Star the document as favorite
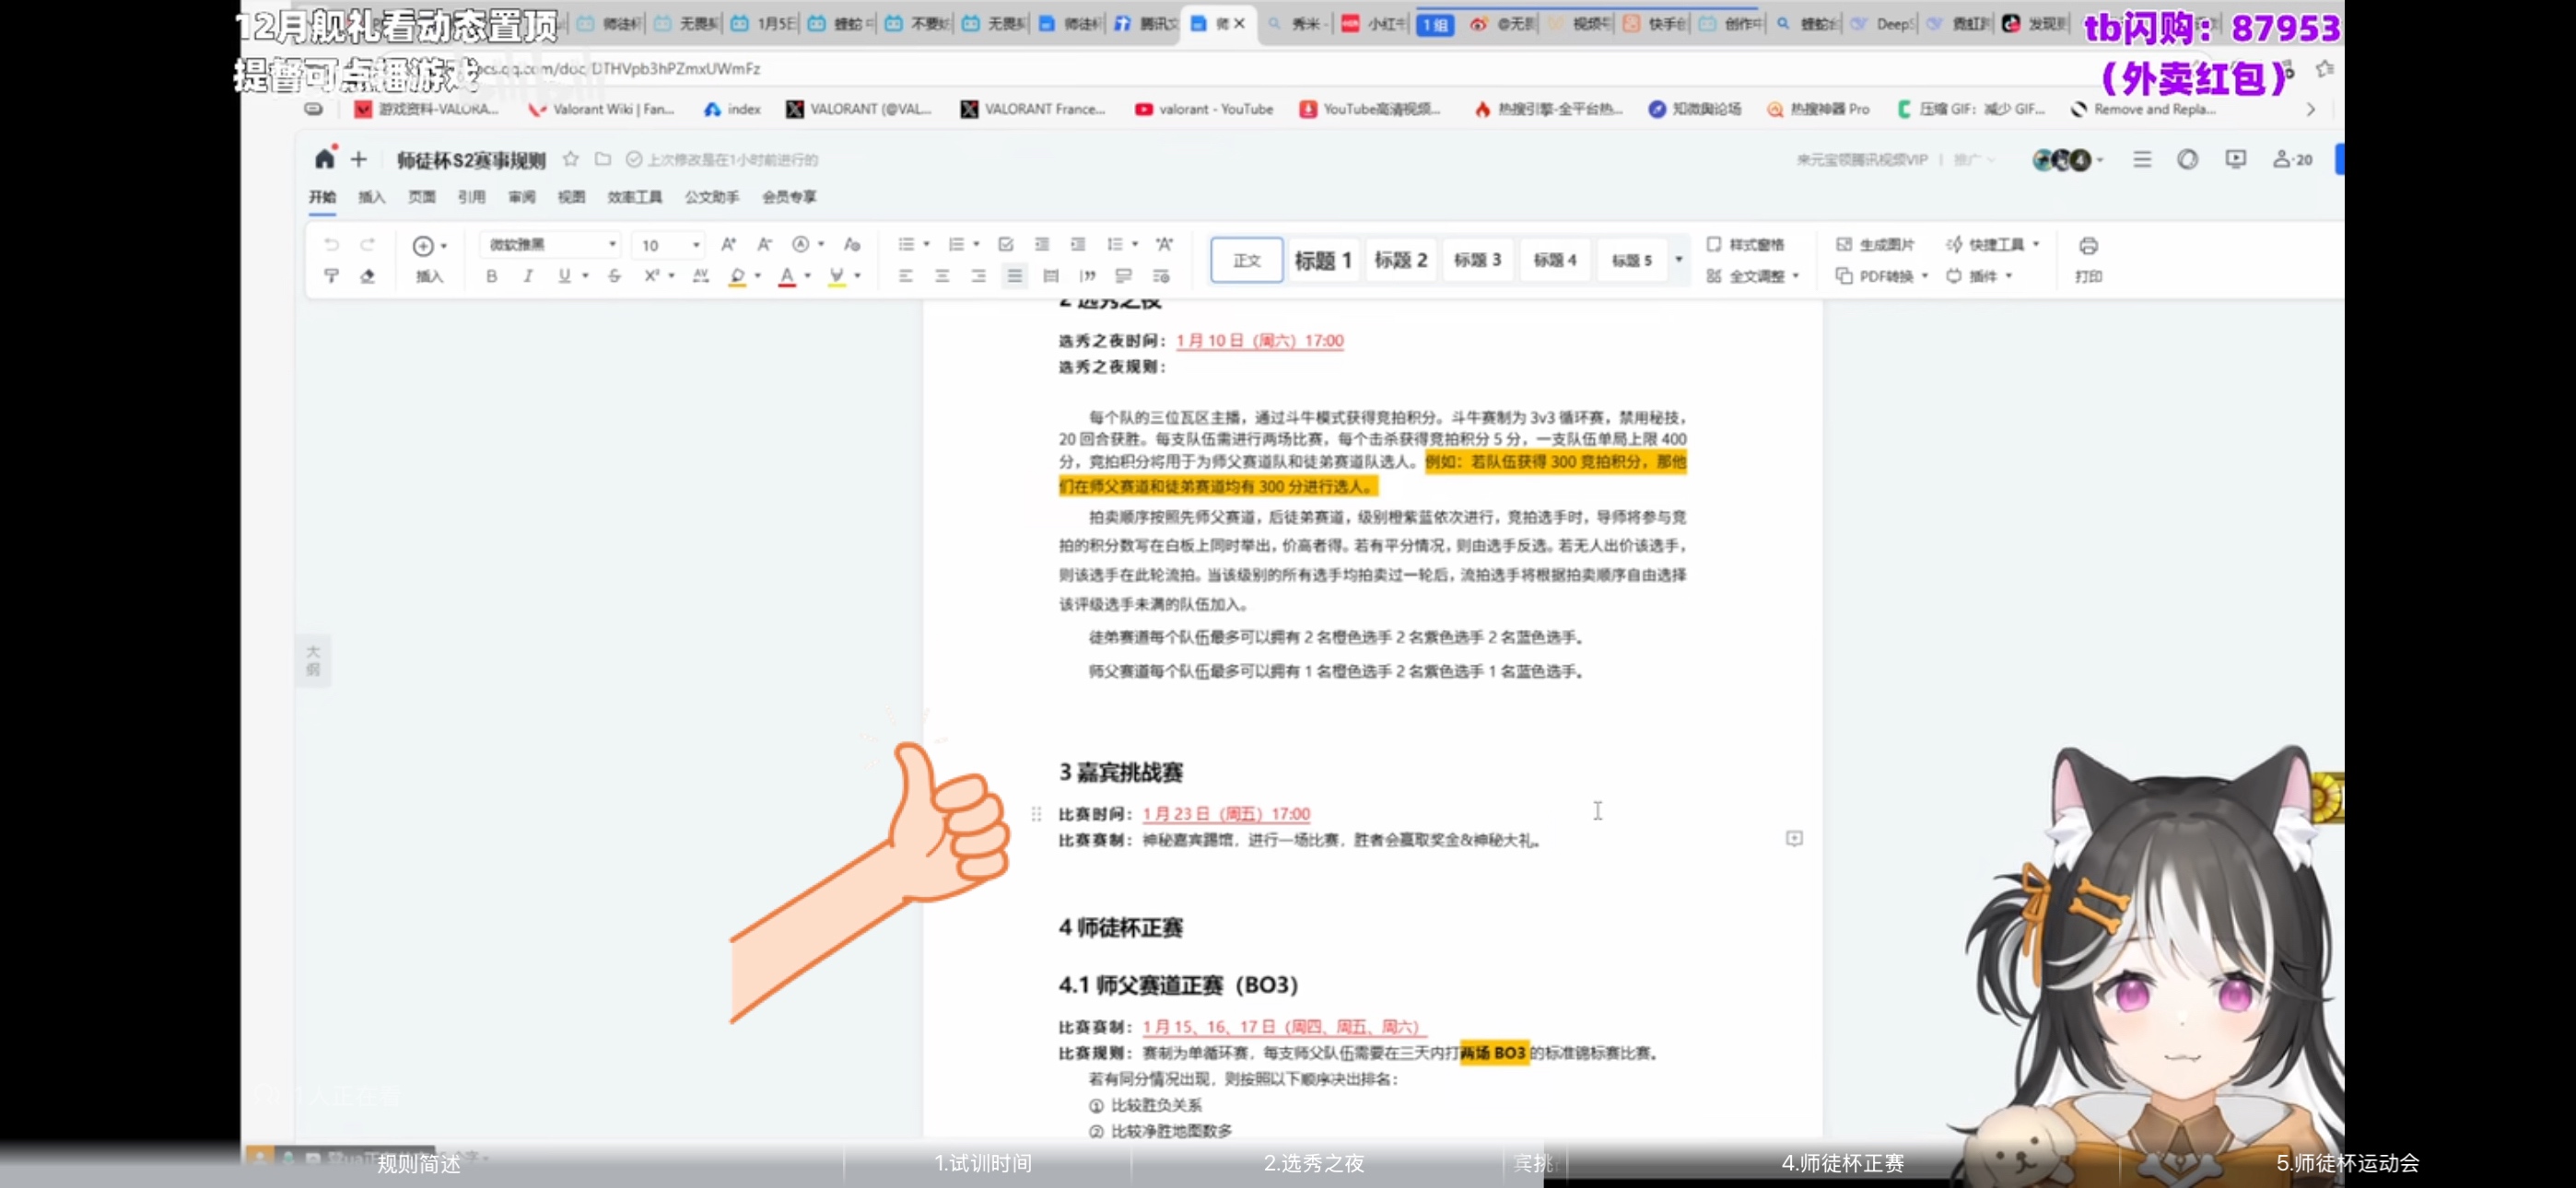 click(x=571, y=159)
